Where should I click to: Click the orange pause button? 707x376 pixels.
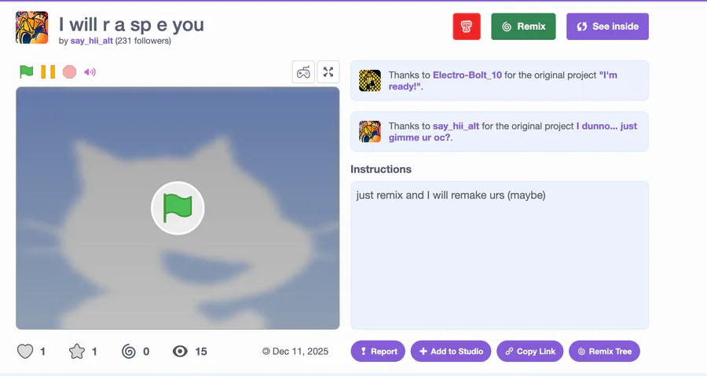tap(48, 71)
